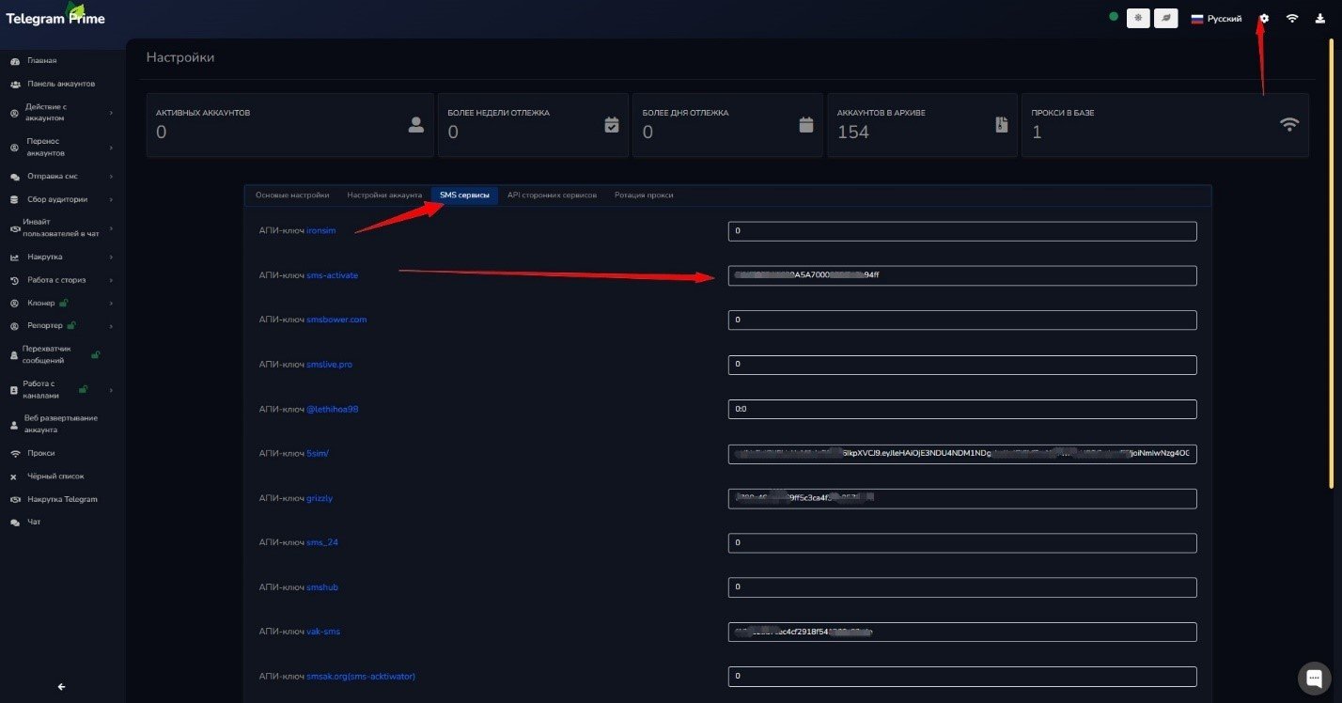1342x703 pixels.
Task: Open Перехватчик сообщений in sidebar
Action: pyautogui.click(x=45, y=354)
